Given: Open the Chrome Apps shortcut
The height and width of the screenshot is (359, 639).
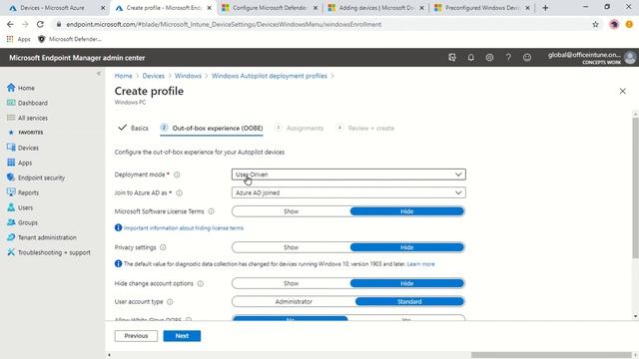Looking at the screenshot, I should coord(19,39).
